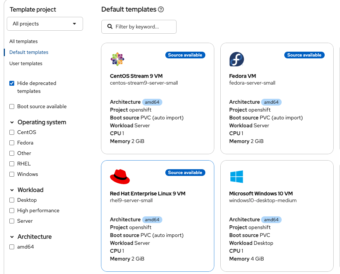340x274 pixels.
Task: Uncheck Hide deprecated templates
Action: tap(12, 83)
